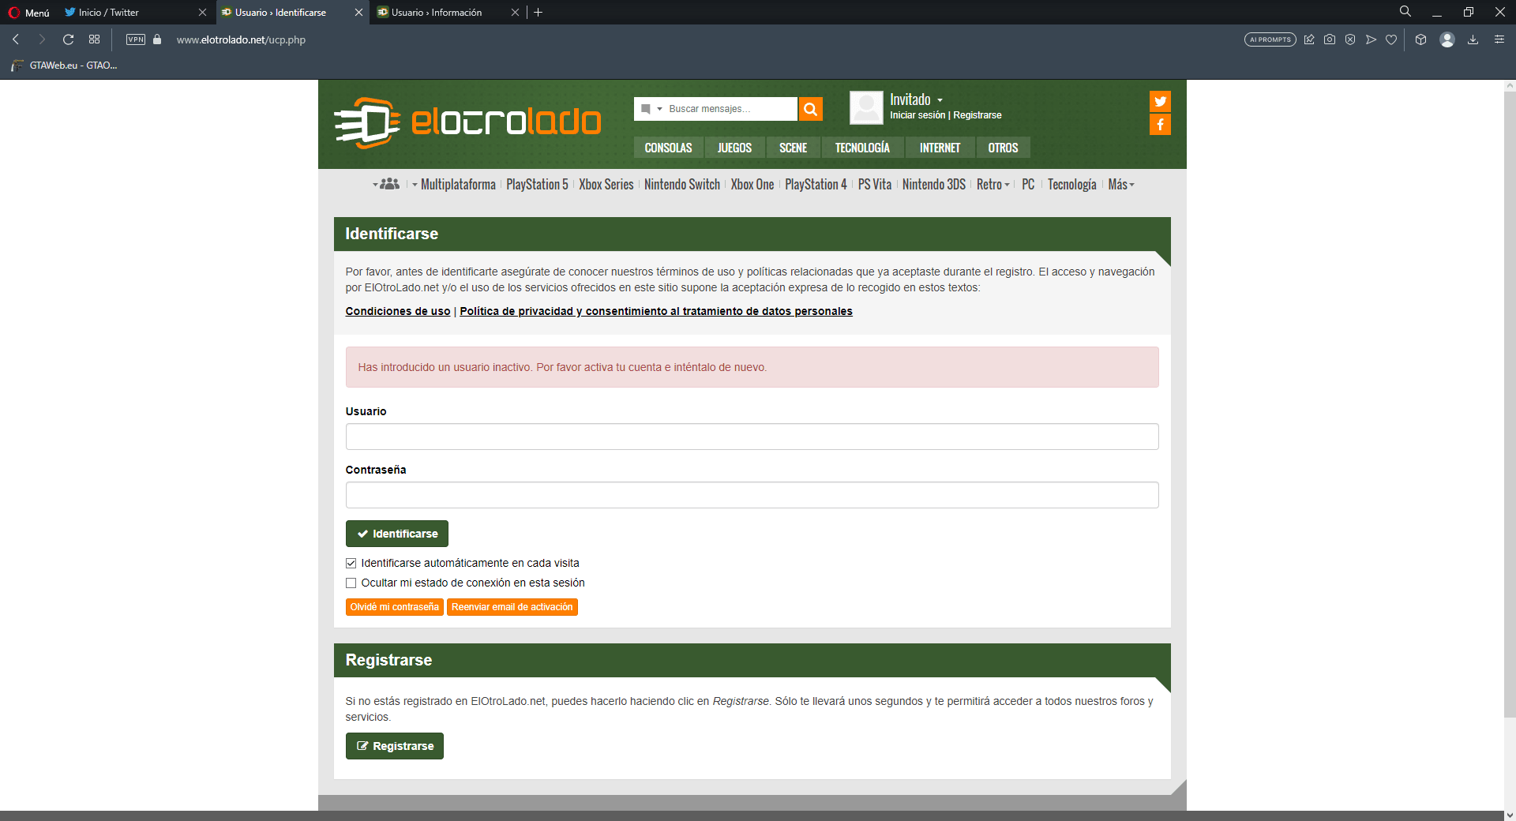Click the orange search magnifier button

(810, 109)
